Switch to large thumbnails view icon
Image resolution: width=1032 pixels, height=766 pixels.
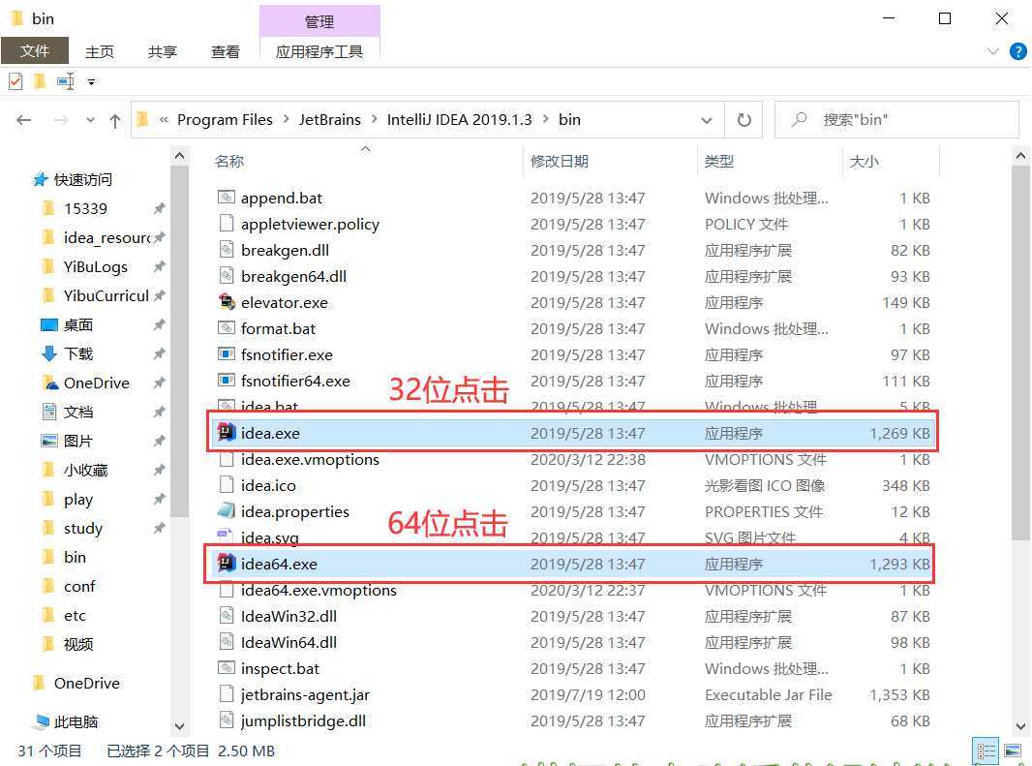(1013, 751)
